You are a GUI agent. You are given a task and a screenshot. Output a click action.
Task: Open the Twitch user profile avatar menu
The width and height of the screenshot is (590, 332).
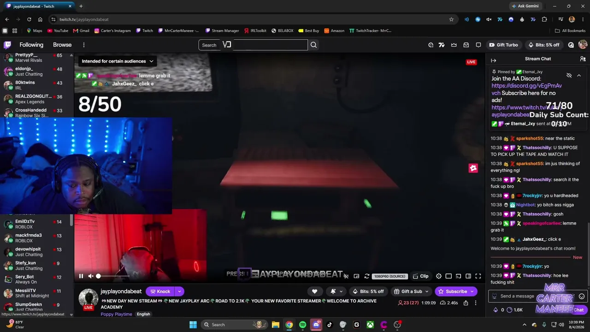(583, 45)
